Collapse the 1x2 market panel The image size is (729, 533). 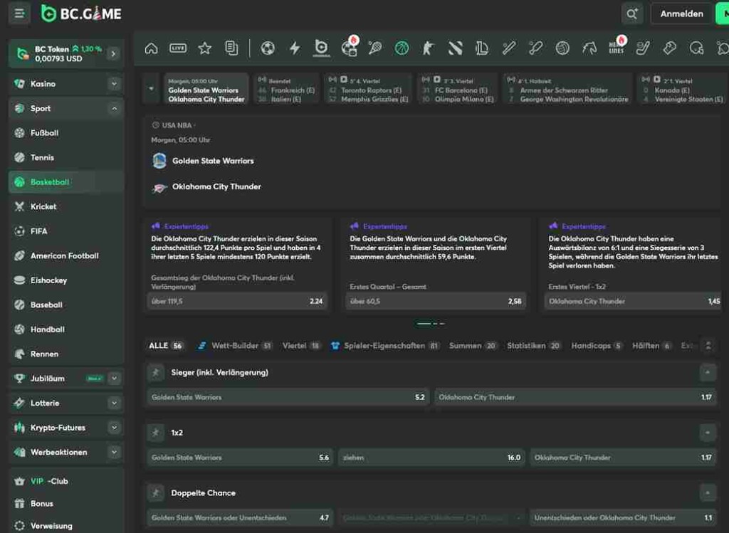coord(708,433)
